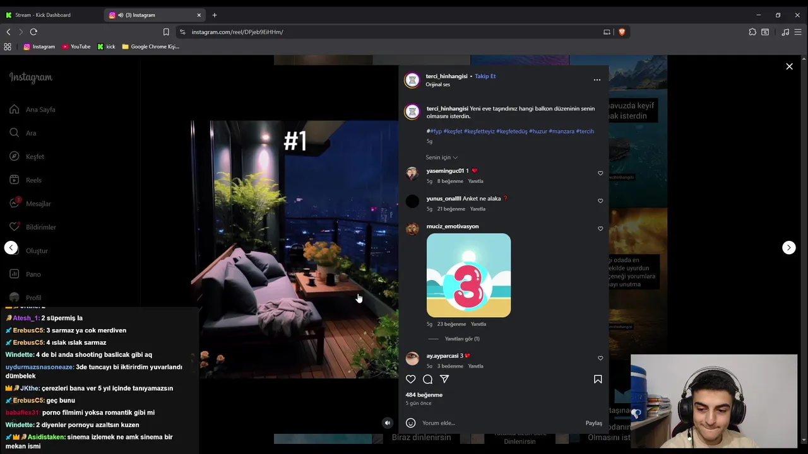The height and width of the screenshot is (454, 808).
Task: Open Ara search in Instagram sidebar
Action: tap(23, 133)
